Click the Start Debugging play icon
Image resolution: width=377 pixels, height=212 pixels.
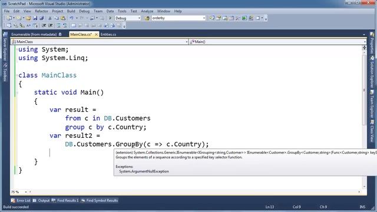(110, 18)
